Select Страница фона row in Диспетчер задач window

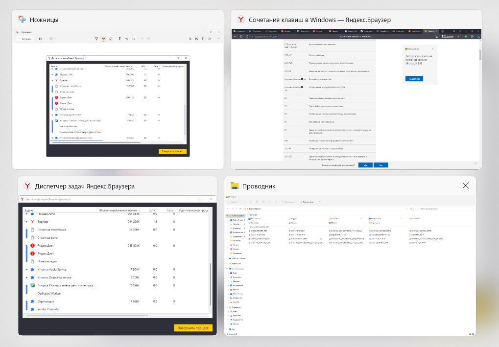click(x=116, y=237)
